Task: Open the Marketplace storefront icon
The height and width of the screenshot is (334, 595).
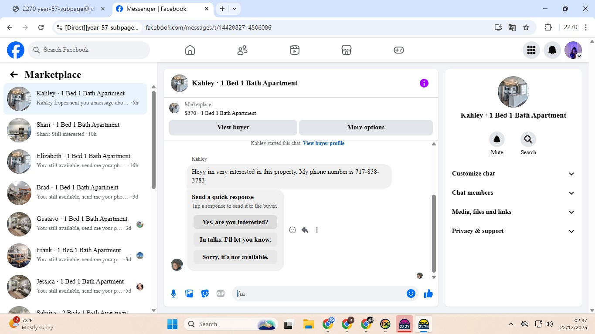Action: coord(347,50)
